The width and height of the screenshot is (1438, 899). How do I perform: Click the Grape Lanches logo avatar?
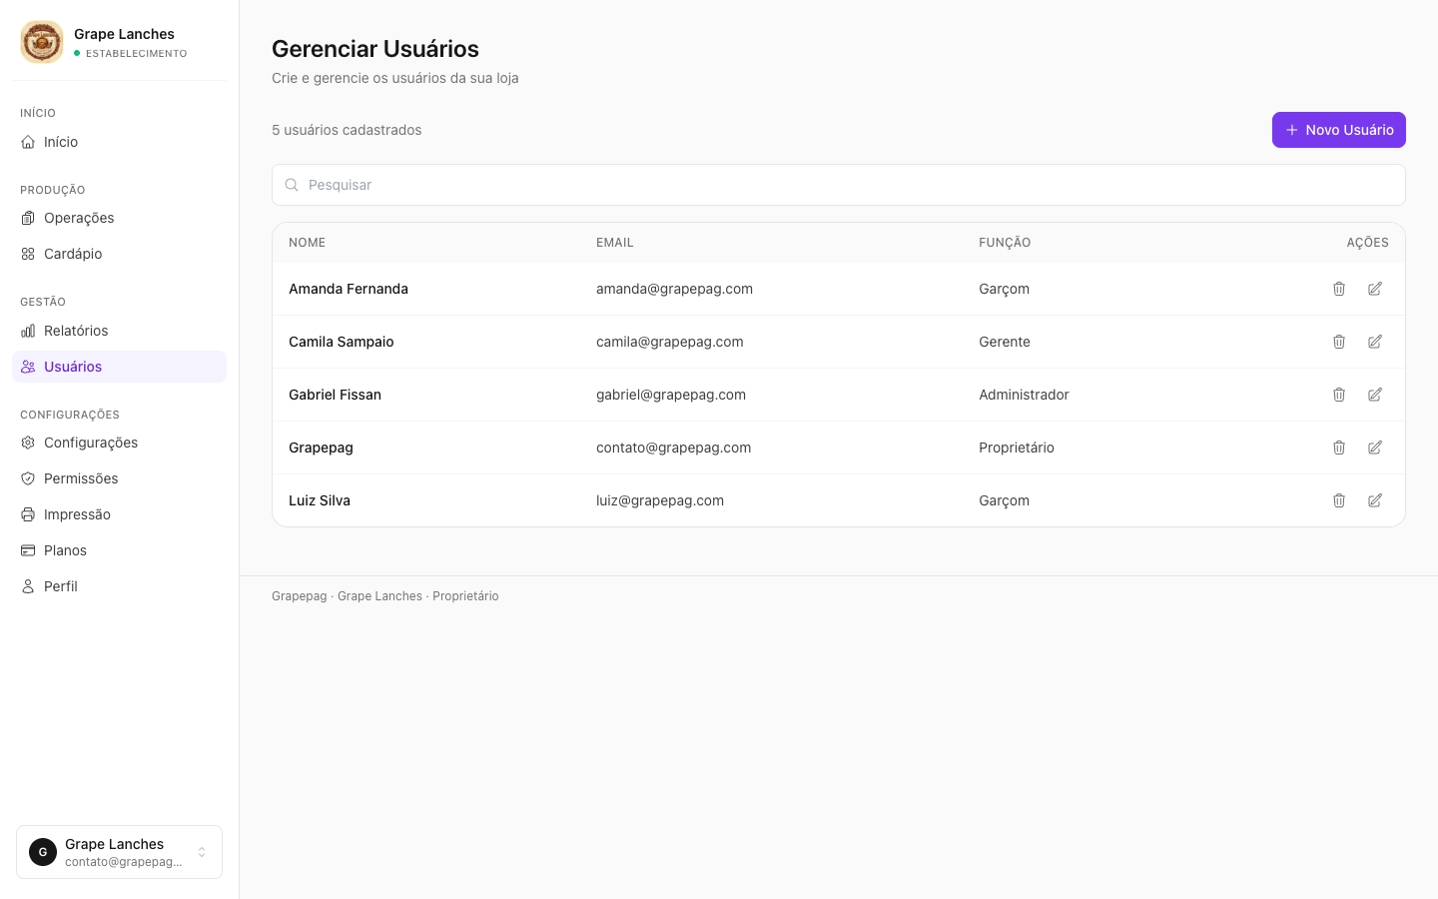pyautogui.click(x=42, y=42)
